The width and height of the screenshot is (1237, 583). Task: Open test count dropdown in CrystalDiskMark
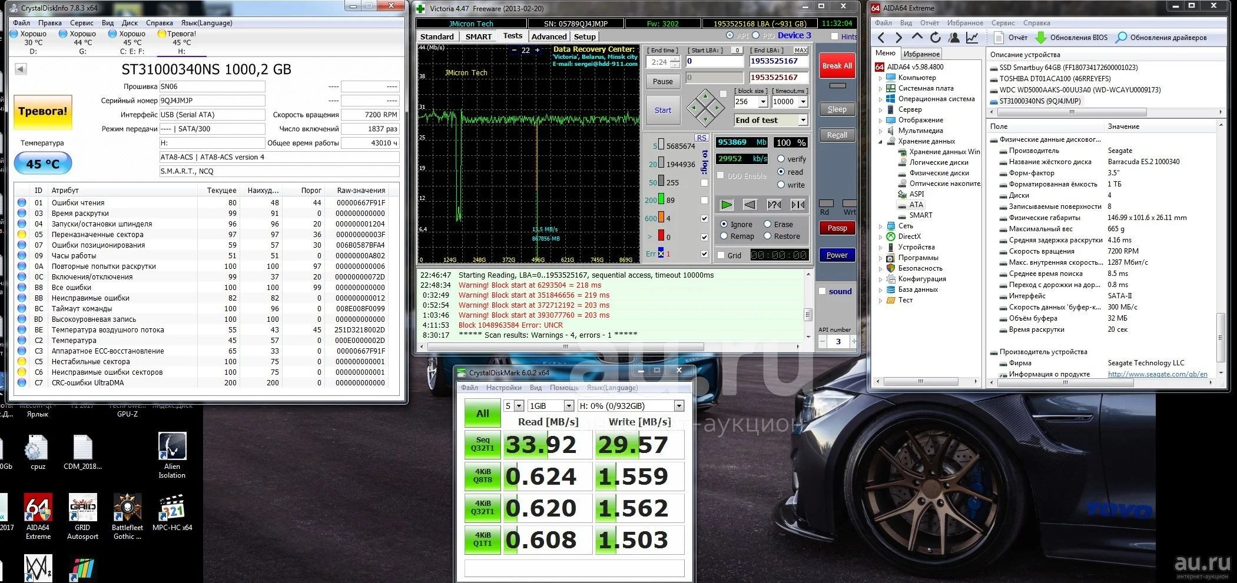point(519,406)
